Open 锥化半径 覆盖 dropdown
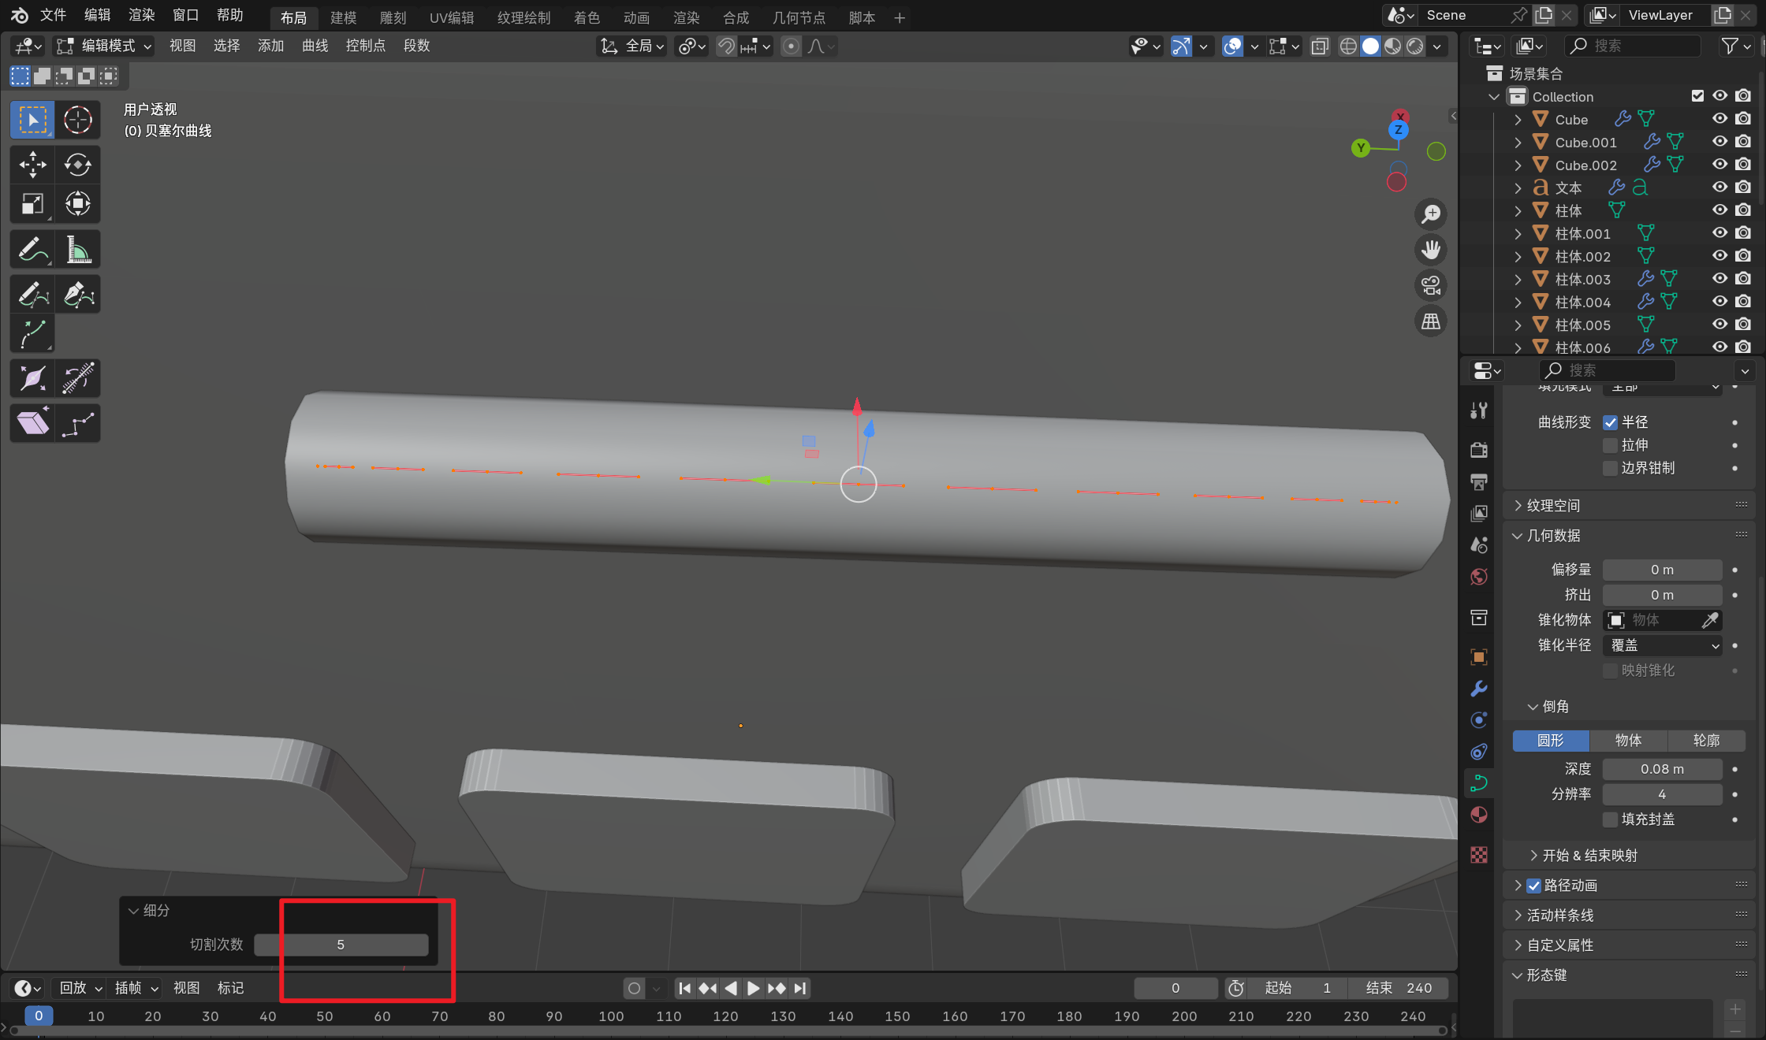This screenshot has height=1040, width=1766. [x=1662, y=645]
